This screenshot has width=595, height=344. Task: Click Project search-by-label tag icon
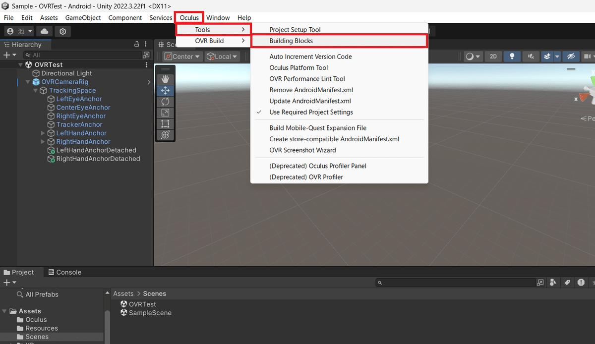click(567, 283)
